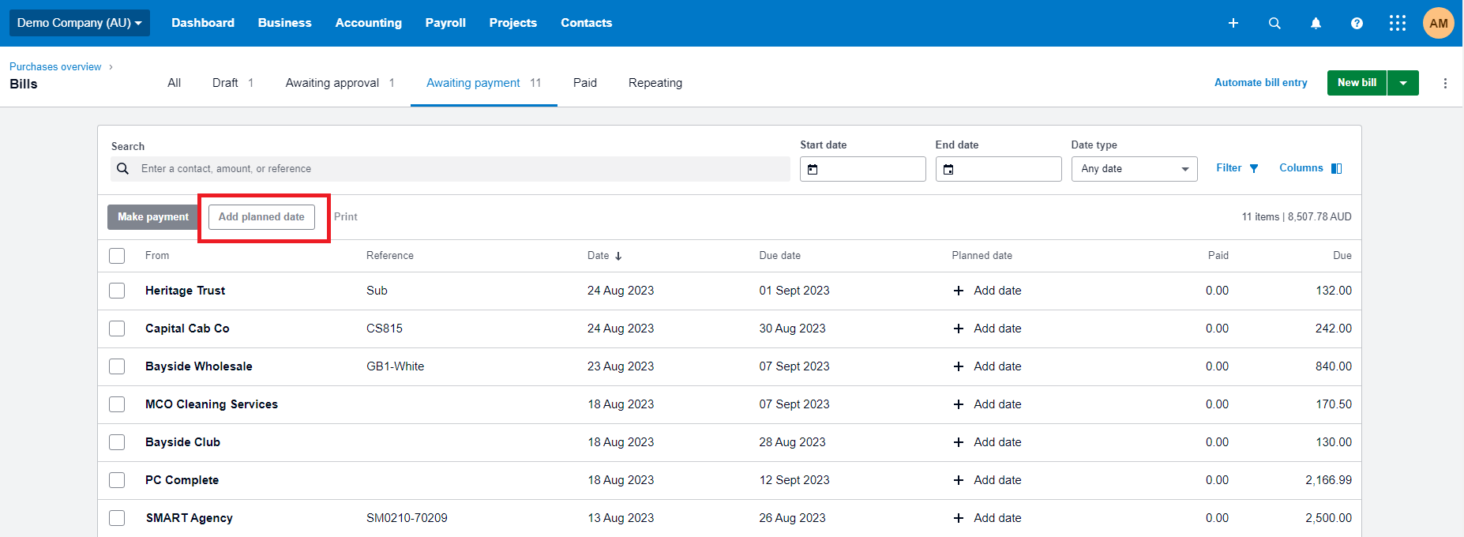Open the Dashboard menu

pyautogui.click(x=203, y=23)
